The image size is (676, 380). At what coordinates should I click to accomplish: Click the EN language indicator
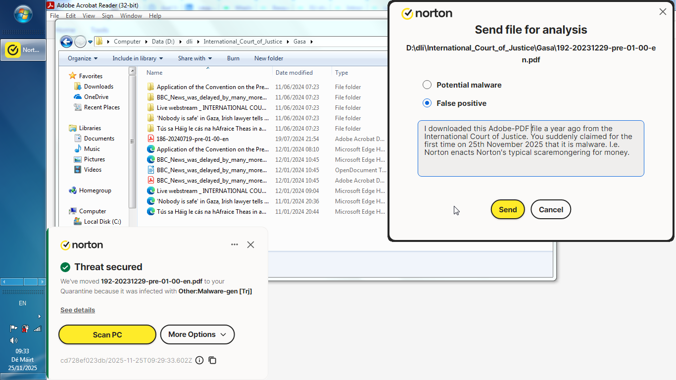click(x=23, y=303)
